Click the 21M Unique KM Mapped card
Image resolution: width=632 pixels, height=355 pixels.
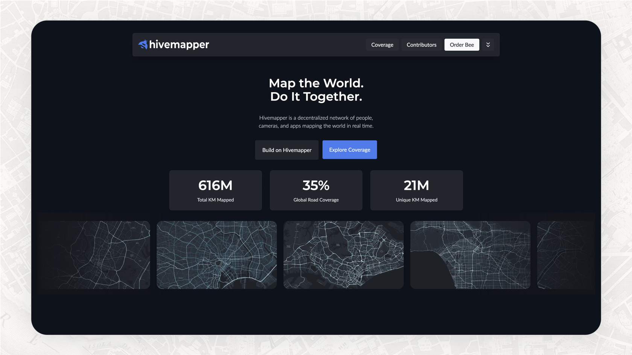point(416,190)
